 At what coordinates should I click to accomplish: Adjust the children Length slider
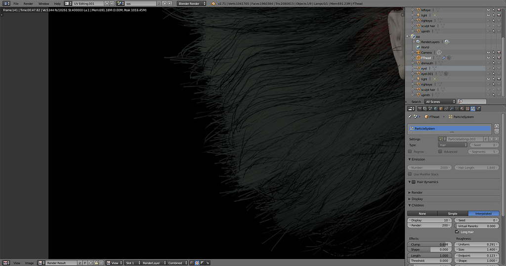pyautogui.click(x=429, y=255)
